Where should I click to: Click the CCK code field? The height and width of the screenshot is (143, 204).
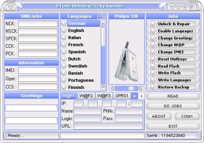click(38, 46)
